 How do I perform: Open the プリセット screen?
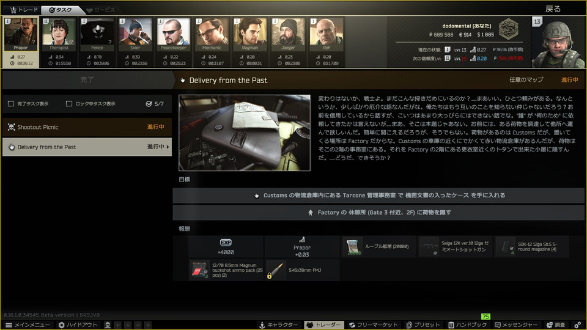click(423, 324)
